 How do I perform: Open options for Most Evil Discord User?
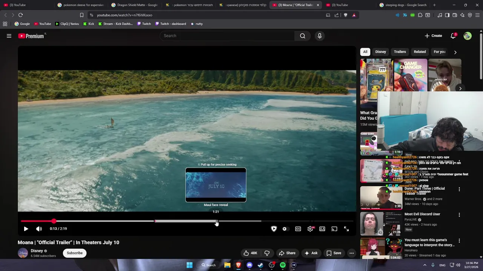coord(459,215)
